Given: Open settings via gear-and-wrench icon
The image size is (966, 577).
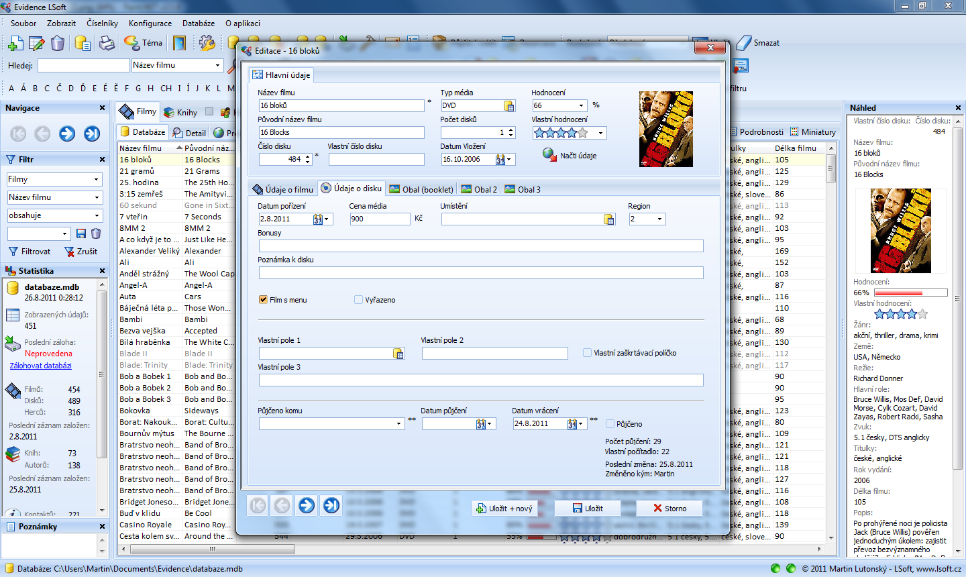Looking at the screenshot, I should (x=207, y=44).
